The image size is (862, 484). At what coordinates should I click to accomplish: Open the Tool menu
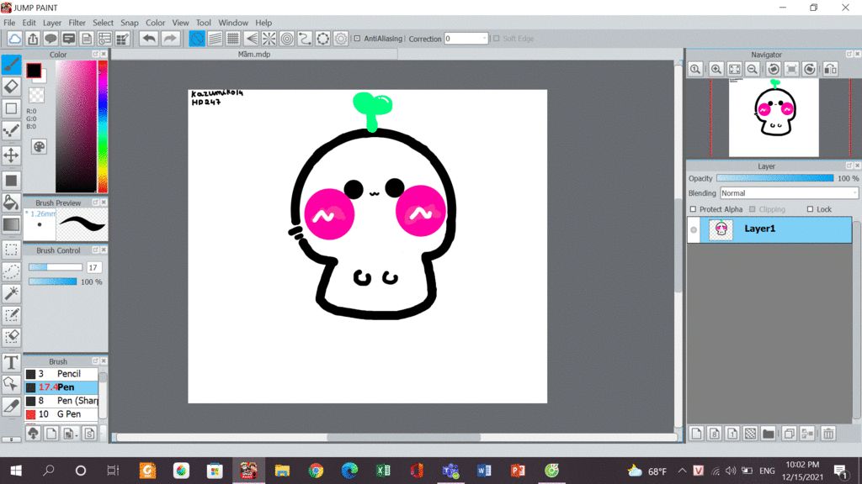point(204,23)
